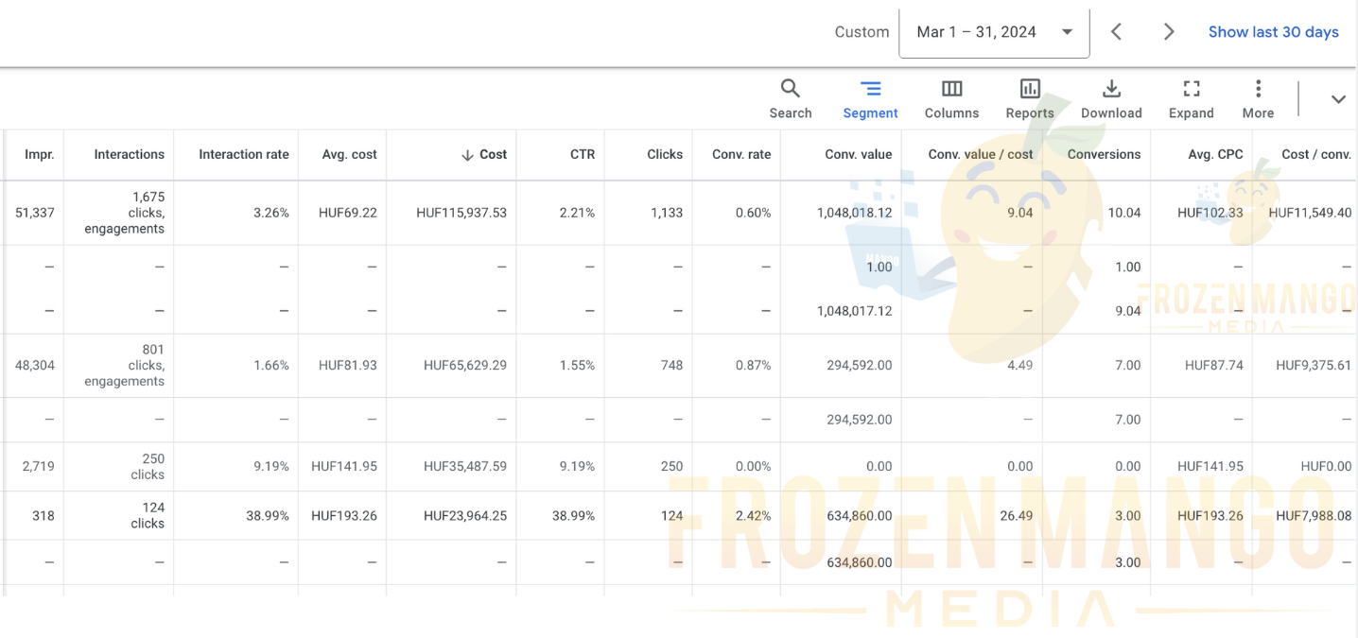Sort by the Clicks column header
1358x638 pixels.
pyautogui.click(x=665, y=154)
